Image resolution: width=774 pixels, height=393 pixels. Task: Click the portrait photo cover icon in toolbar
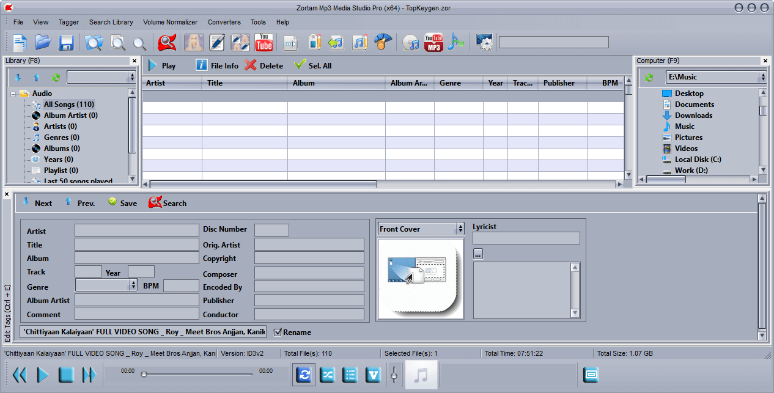click(194, 42)
